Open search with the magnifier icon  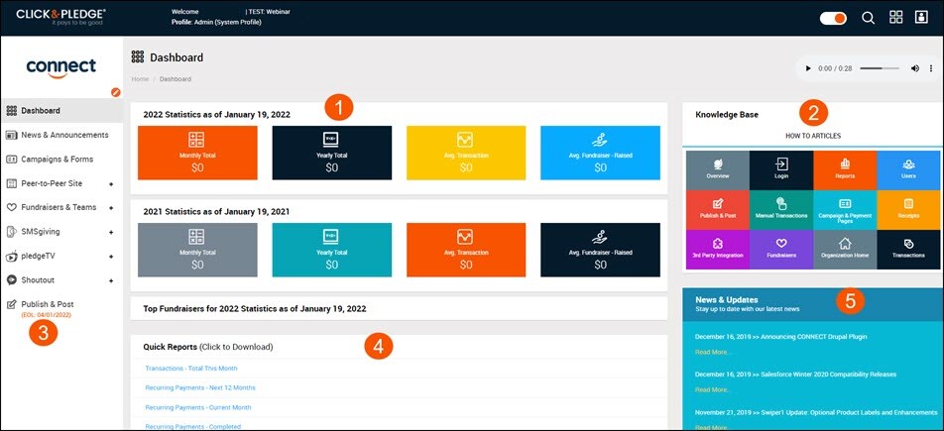[x=869, y=18]
